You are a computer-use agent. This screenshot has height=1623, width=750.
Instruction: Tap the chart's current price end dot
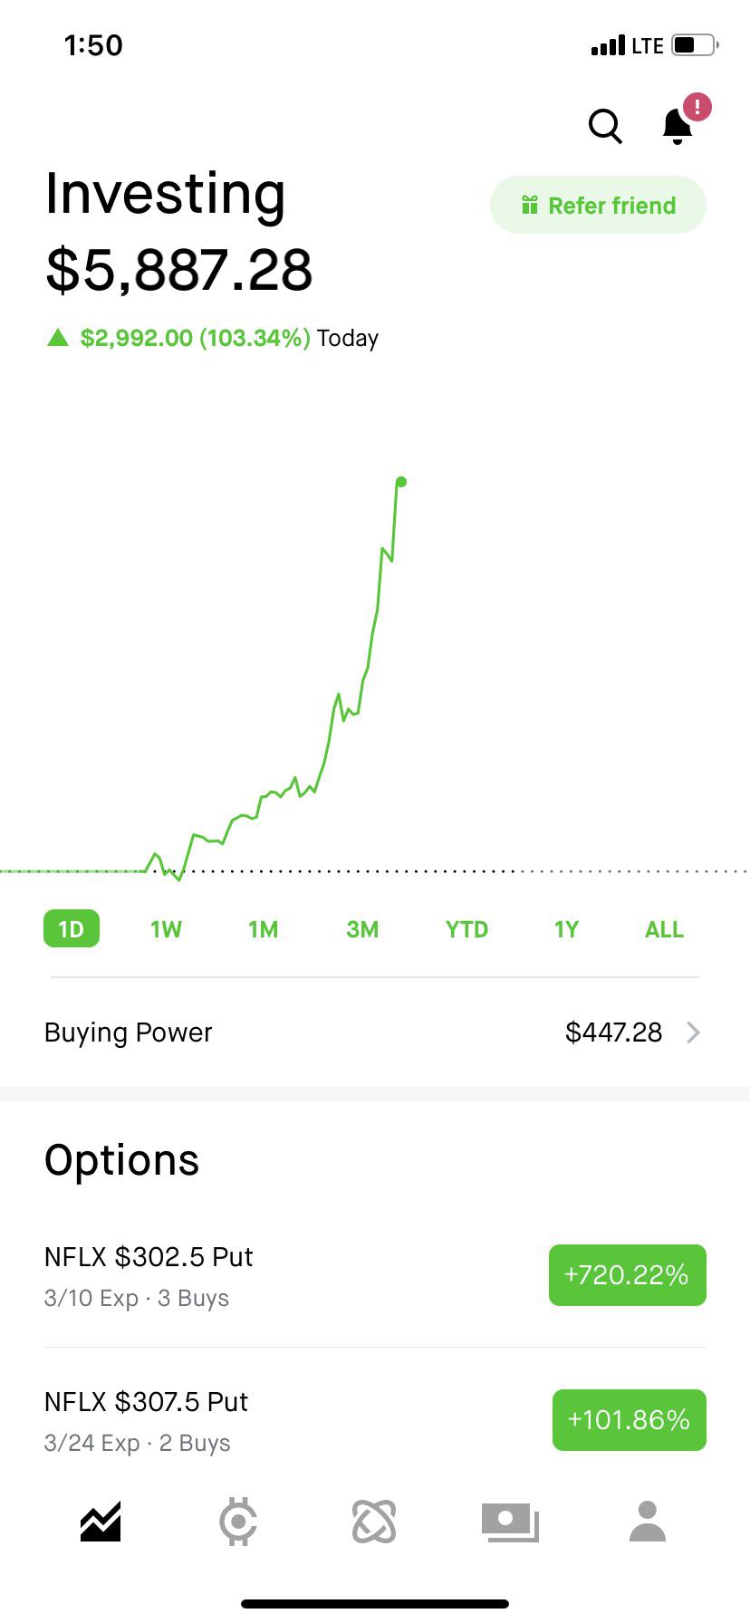[401, 482]
